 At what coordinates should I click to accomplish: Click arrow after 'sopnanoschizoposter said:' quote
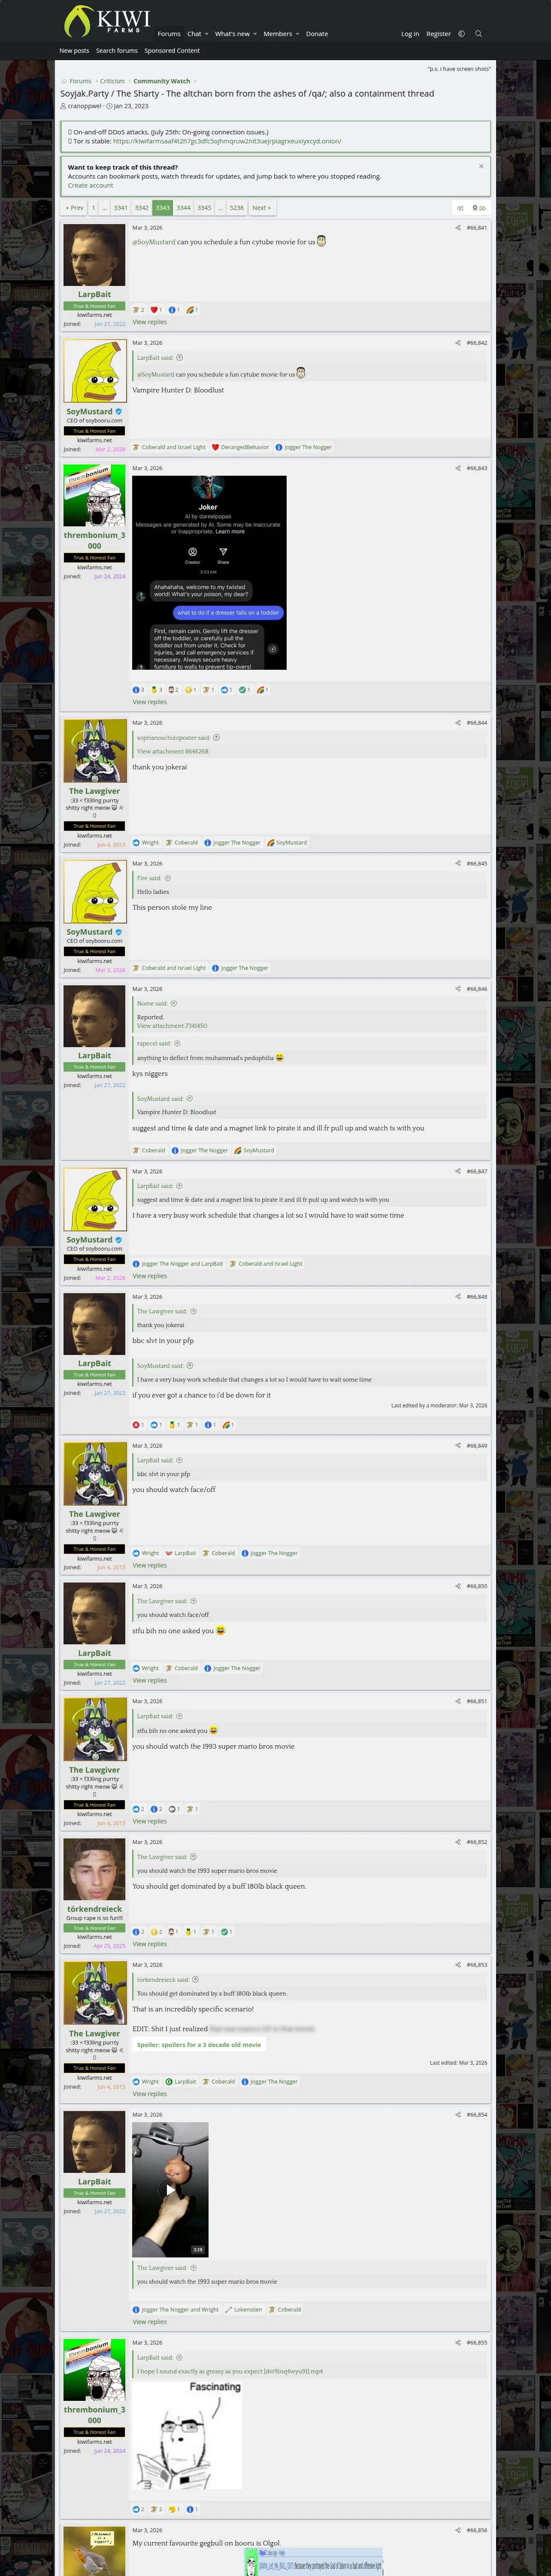[x=217, y=738]
